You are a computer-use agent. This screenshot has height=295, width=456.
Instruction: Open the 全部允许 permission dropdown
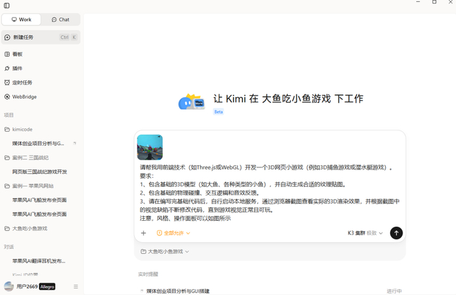pyautogui.click(x=173, y=233)
